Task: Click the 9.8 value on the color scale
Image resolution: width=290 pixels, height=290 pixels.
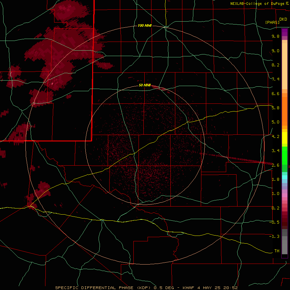Action: 275,36
